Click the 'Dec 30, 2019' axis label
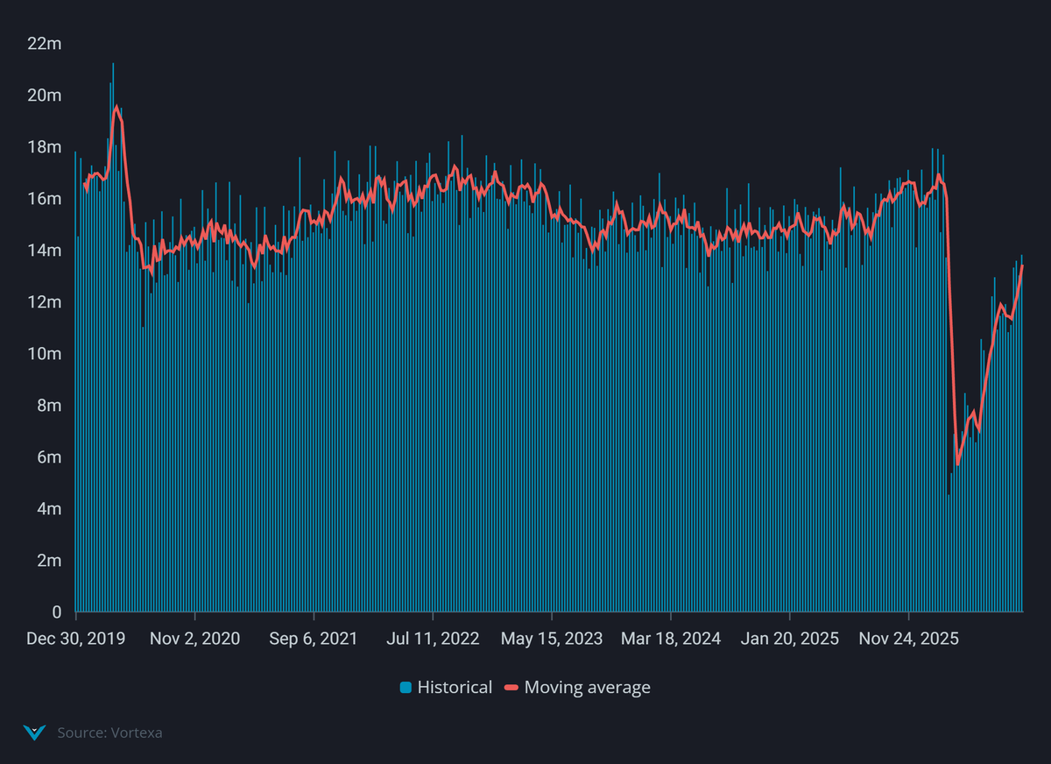This screenshot has width=1051, height=764. pyautogui.click(x=75, y=639)
